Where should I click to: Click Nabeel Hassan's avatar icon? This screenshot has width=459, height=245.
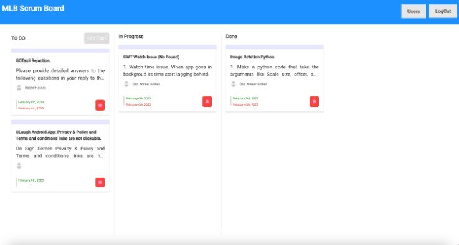[x=19, y=88]
